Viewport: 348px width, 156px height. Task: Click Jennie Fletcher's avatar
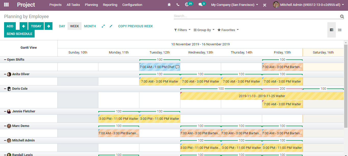click(9, 111)
